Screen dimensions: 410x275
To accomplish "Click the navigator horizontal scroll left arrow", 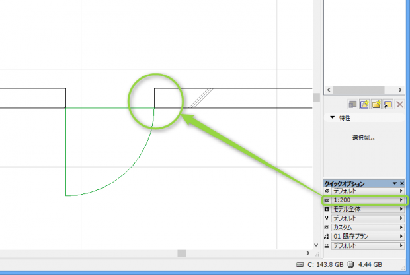I will 329,90.
